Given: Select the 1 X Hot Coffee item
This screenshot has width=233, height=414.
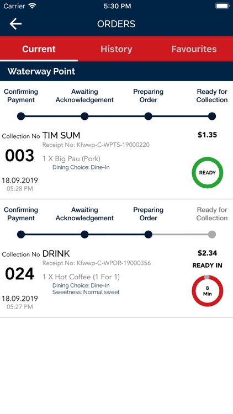Looking at the screenshot, I should point(81,277).
